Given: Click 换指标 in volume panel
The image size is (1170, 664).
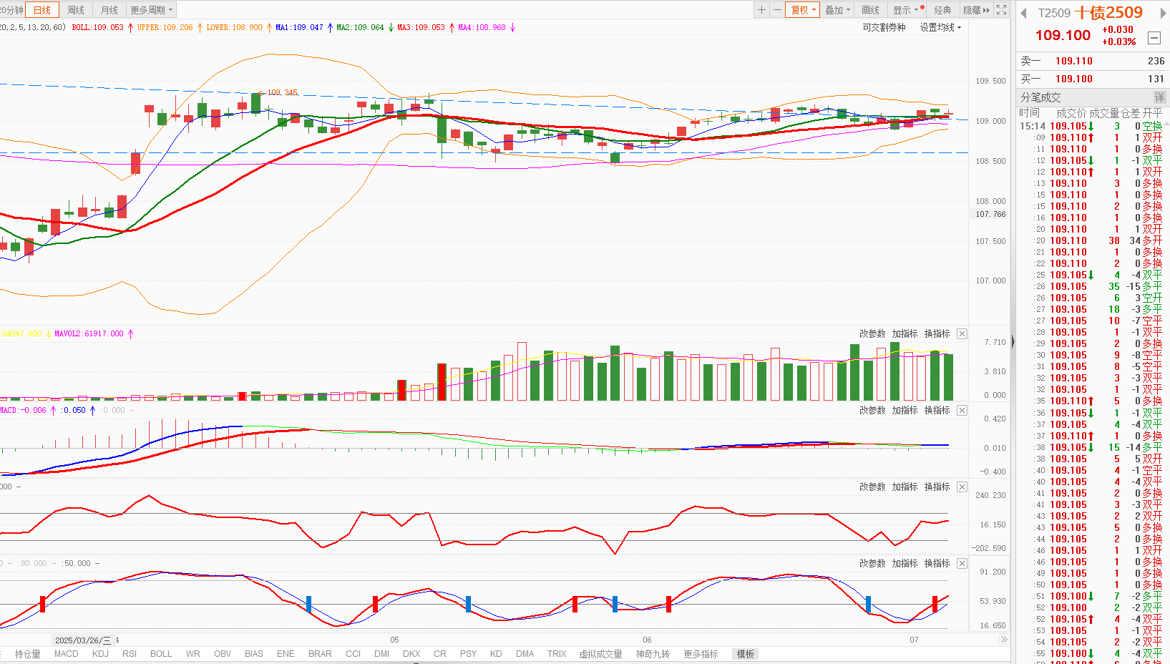Looking at the screenshot, I should 937,334.
